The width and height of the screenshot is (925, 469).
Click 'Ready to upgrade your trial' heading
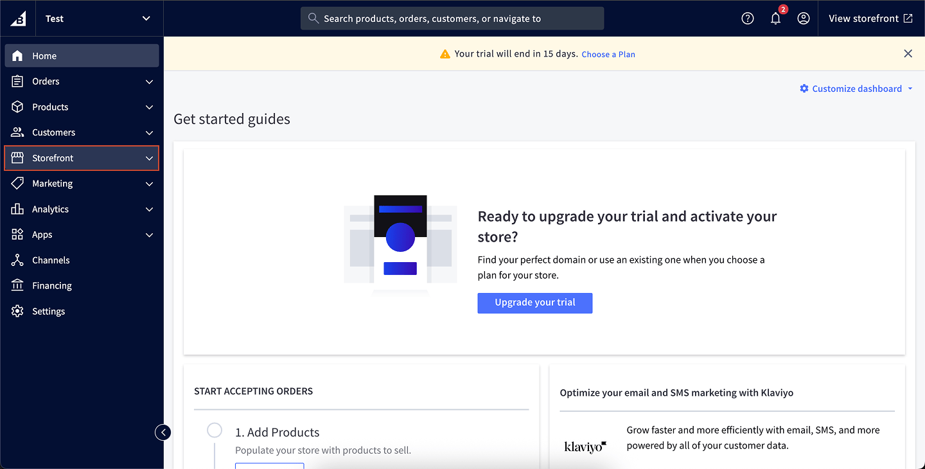click(628, 226)
